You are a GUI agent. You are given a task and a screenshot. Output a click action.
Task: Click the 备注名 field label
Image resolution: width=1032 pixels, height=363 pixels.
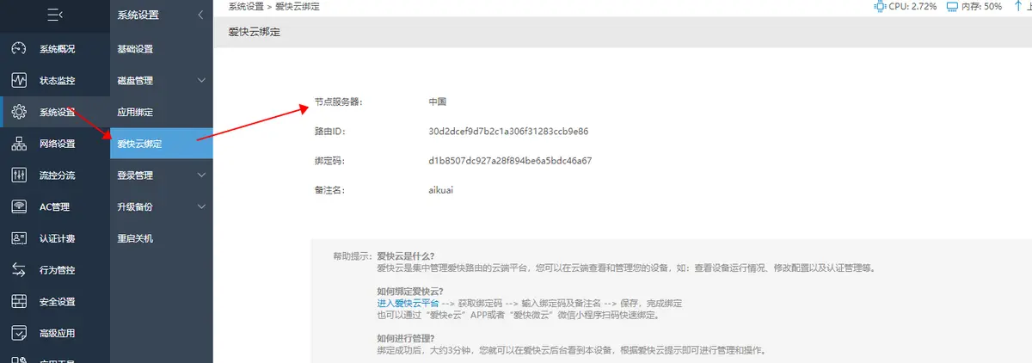point(330,190)
